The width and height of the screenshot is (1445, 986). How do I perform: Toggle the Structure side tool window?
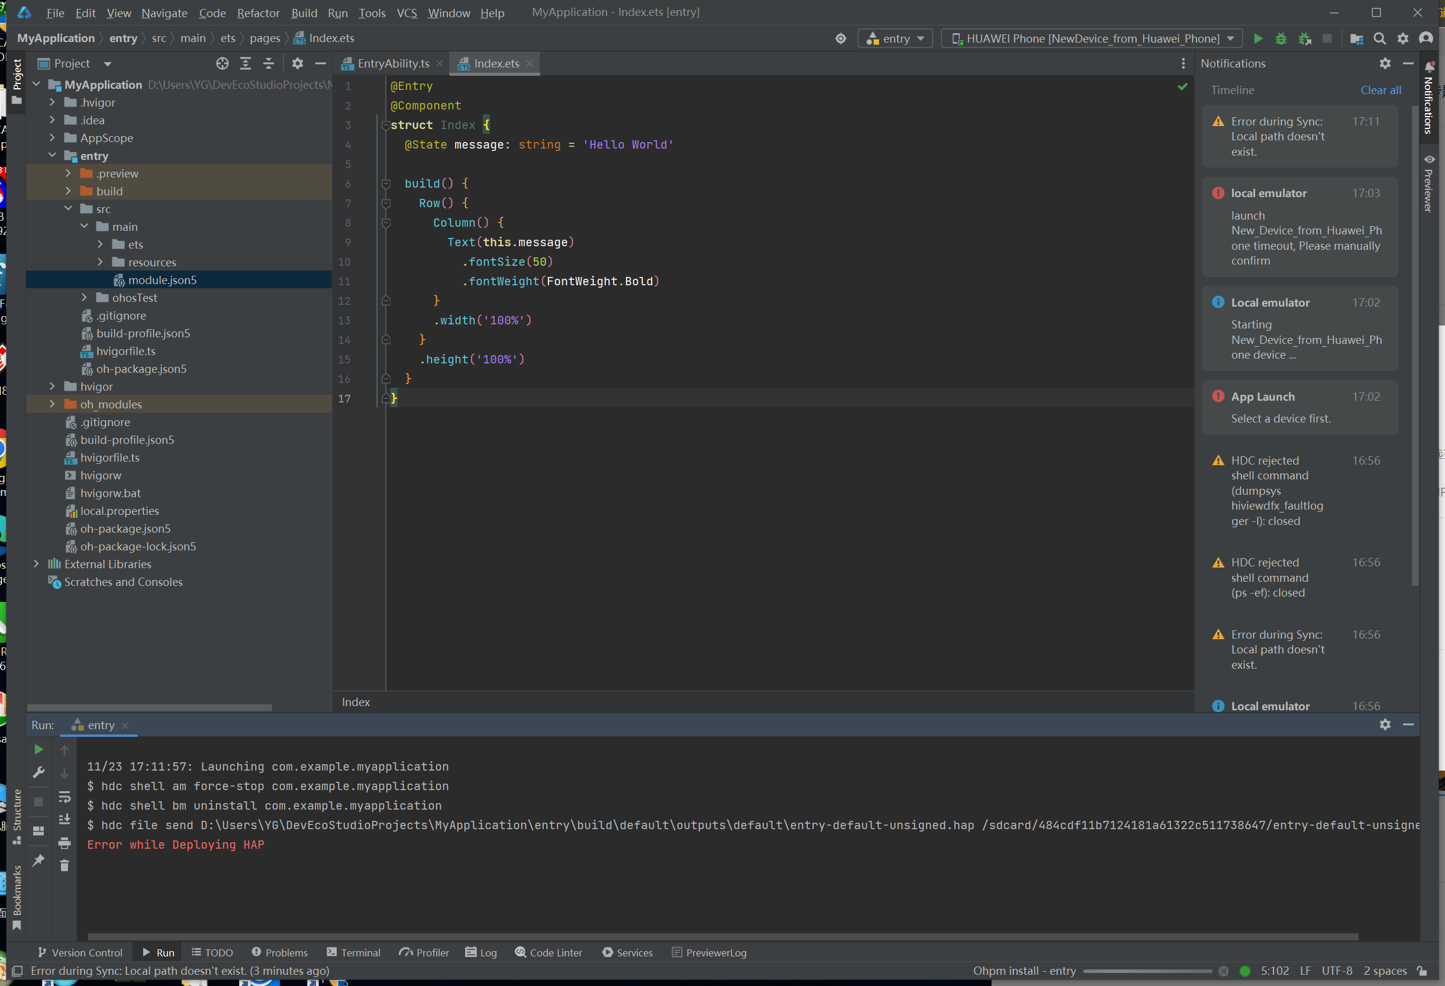(x=17, y=816)
